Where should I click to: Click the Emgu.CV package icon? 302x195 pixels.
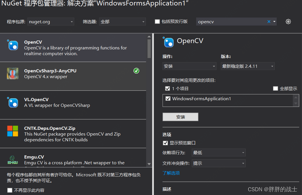(13, 160)
